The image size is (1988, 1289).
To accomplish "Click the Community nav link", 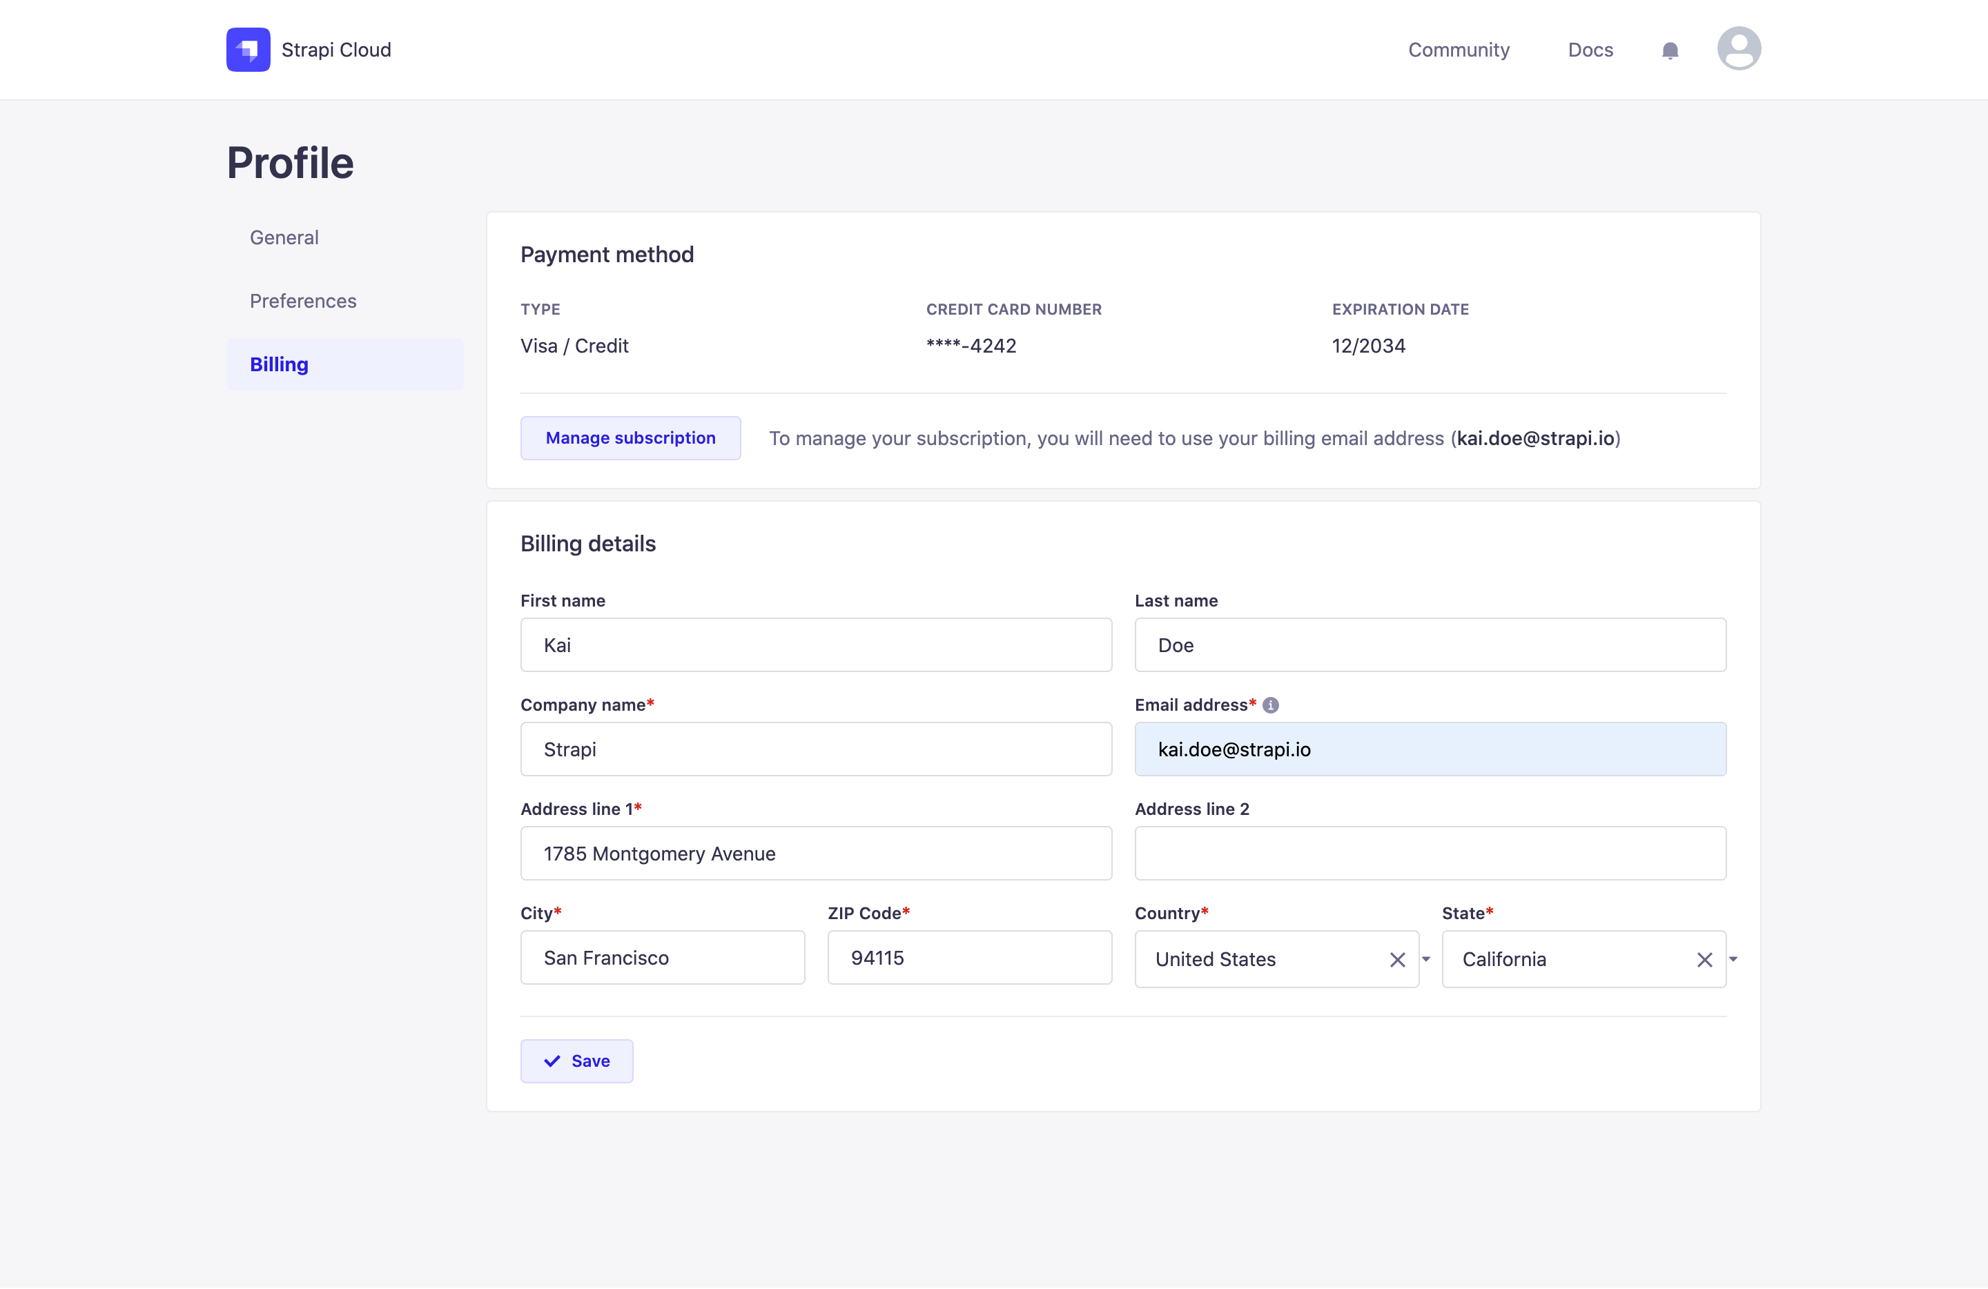I will pos(1459,48).
